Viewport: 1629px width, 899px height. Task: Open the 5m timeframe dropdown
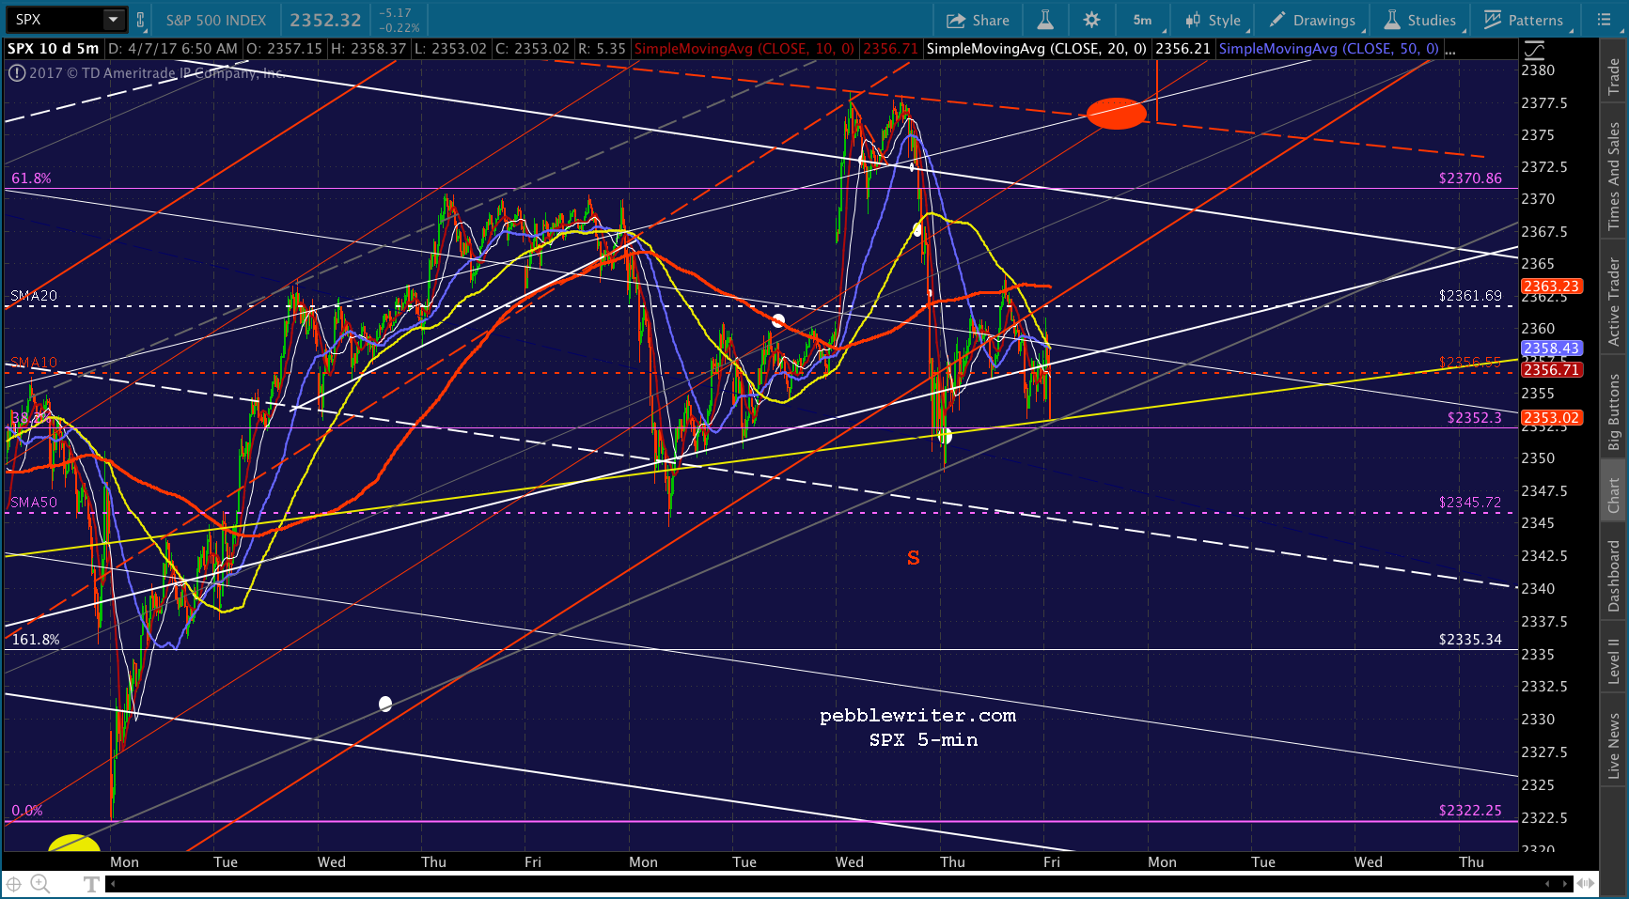point(1145,20)
